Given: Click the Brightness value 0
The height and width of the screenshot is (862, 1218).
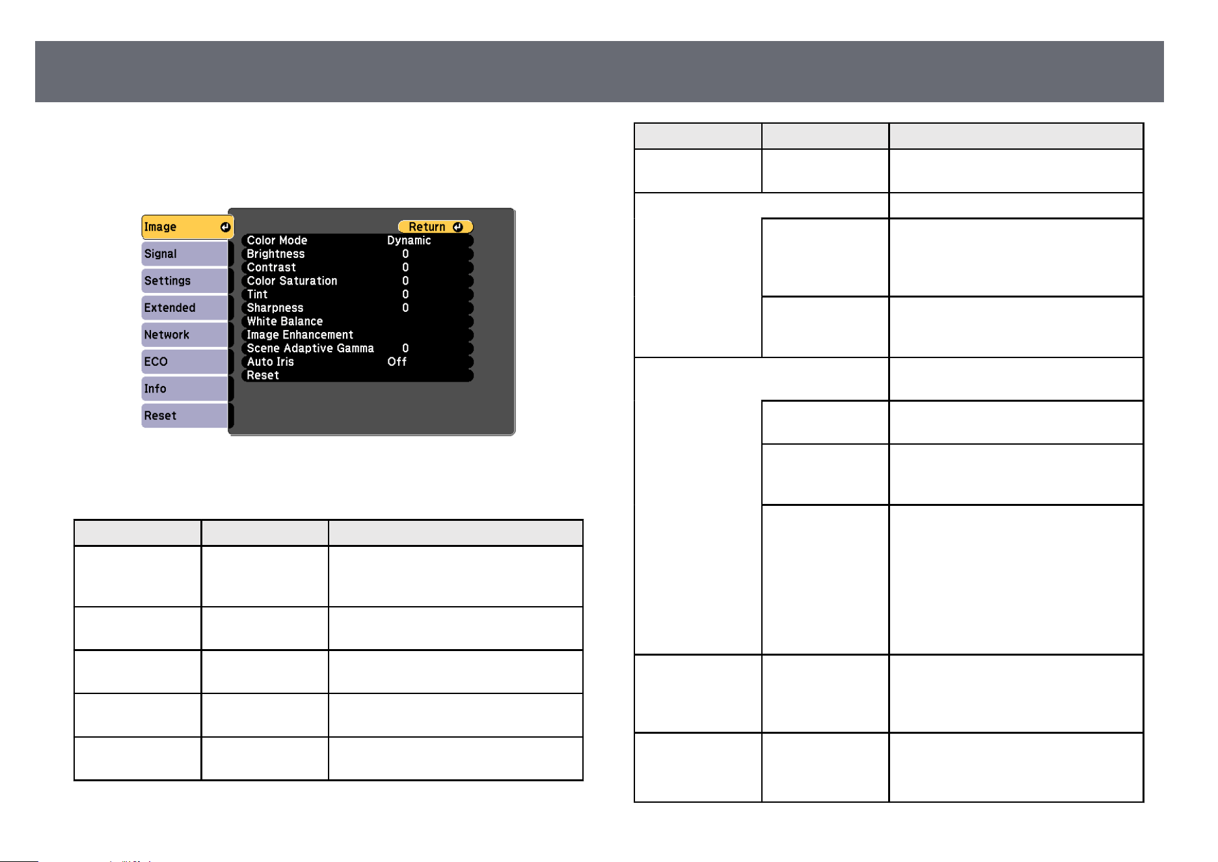Looking at the screenshot, I should pyautogui.click(x=405, y=254).
